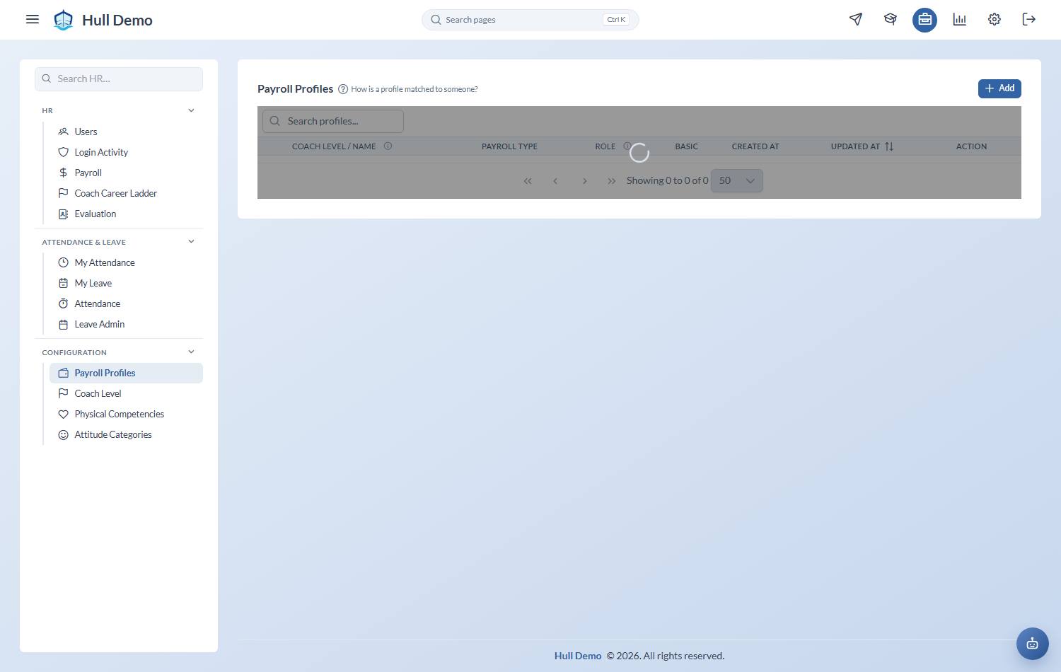The height and width of the screenshot is (672, 1061).
Task: Open the paper plane send icon
Action: [x=856, y=19]
